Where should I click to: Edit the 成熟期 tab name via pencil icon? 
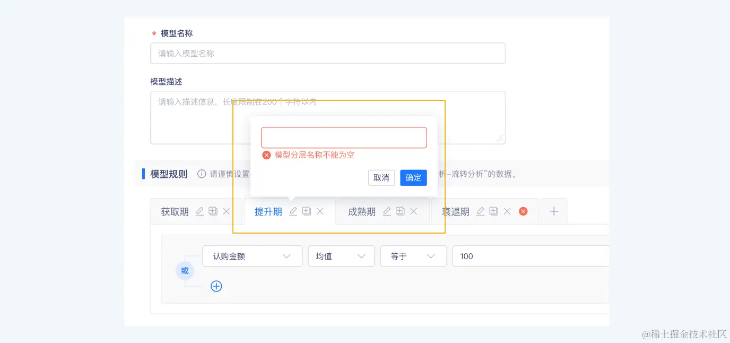pos(387,211)
